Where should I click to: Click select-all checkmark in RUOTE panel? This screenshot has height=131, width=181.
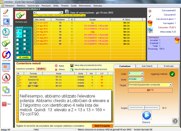[24, 52]
